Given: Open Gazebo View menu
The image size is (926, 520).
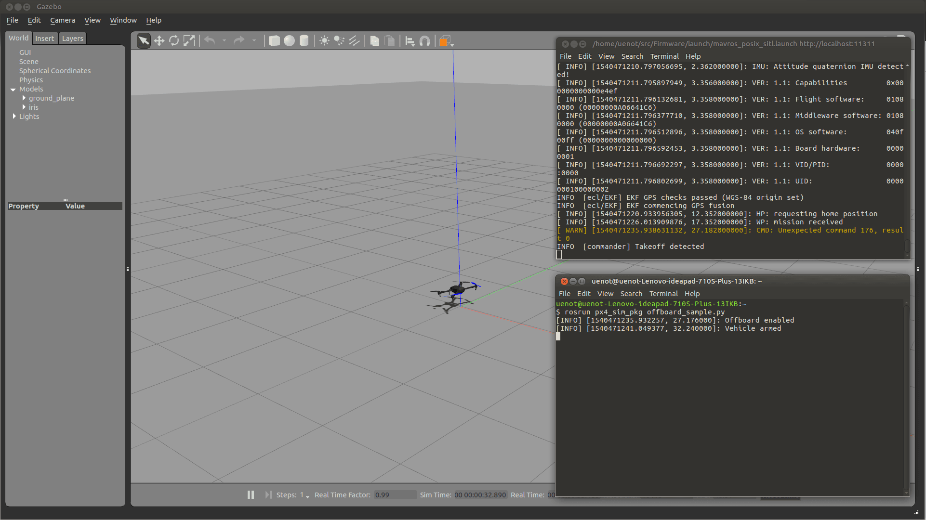Looking at the screenshot, I should [93, 20].
